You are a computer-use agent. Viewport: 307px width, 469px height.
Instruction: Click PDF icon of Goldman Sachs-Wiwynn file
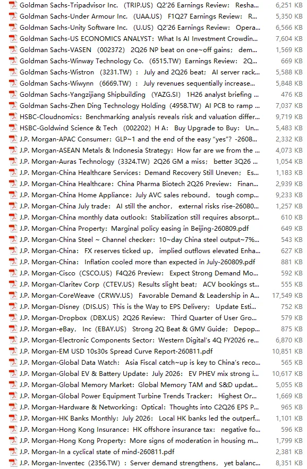[13, 83]
